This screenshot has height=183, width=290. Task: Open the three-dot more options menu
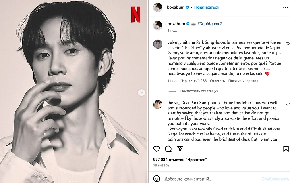point(285,8)
